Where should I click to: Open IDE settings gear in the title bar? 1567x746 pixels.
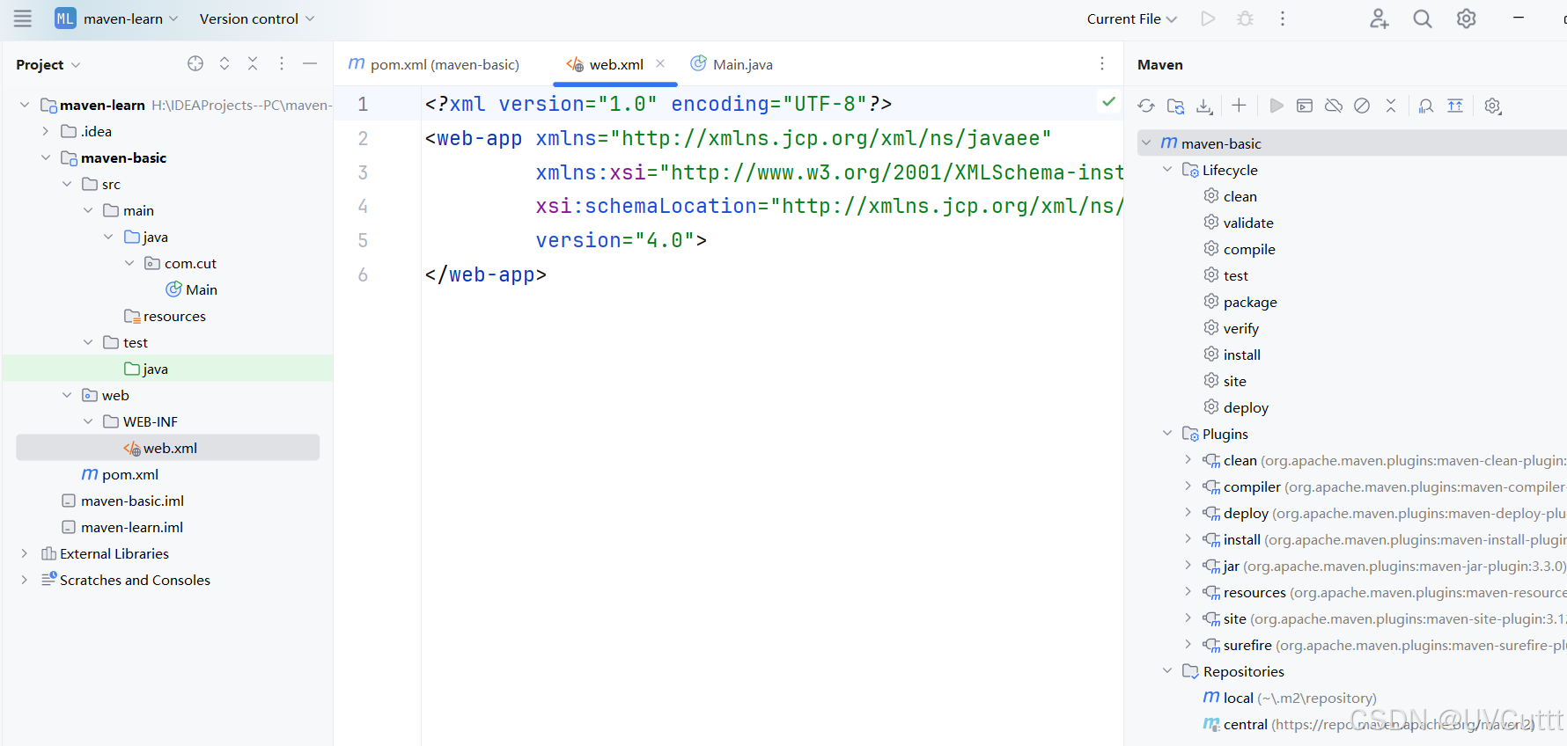pos(1467,18)
